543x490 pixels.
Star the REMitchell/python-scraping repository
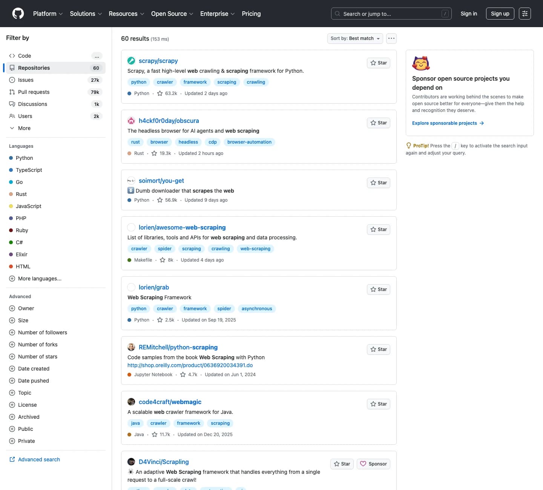[x=379, y=349]
